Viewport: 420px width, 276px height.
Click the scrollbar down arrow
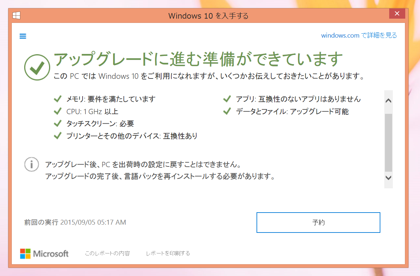389,178
